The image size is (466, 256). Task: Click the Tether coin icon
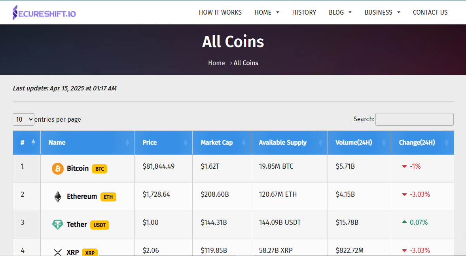(58, 224)
